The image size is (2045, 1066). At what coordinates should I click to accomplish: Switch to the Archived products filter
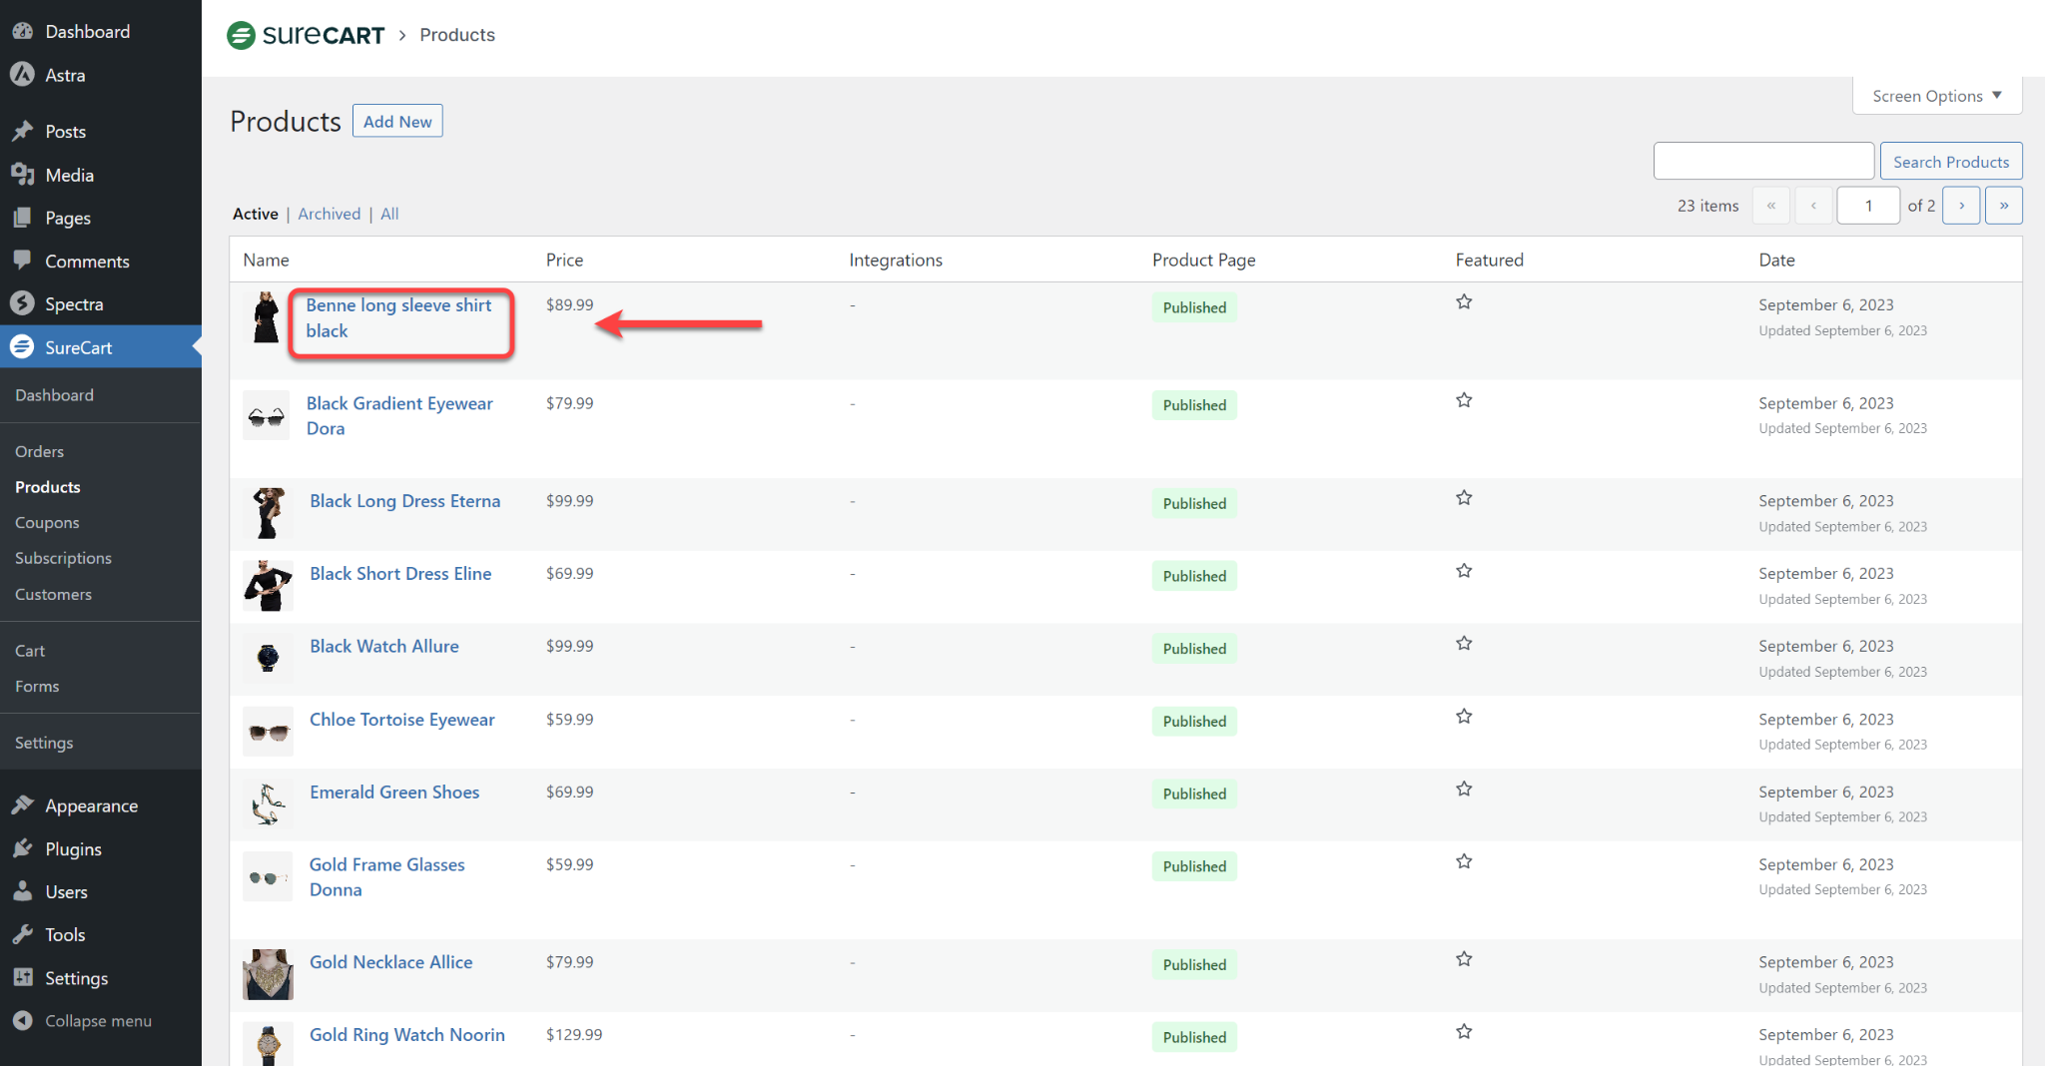[x=329, y=214]
